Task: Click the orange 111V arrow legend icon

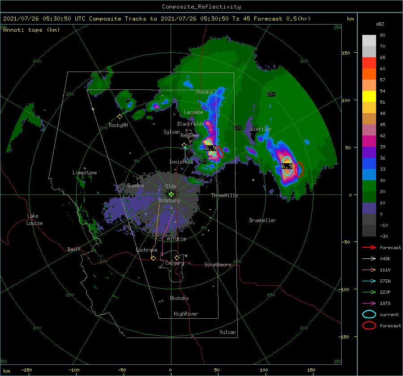Action: pyautogui.click(x=369, y=270)
